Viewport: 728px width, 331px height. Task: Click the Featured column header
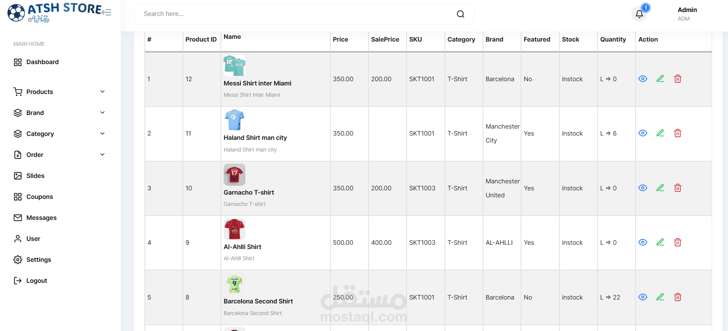click(537, 39)
